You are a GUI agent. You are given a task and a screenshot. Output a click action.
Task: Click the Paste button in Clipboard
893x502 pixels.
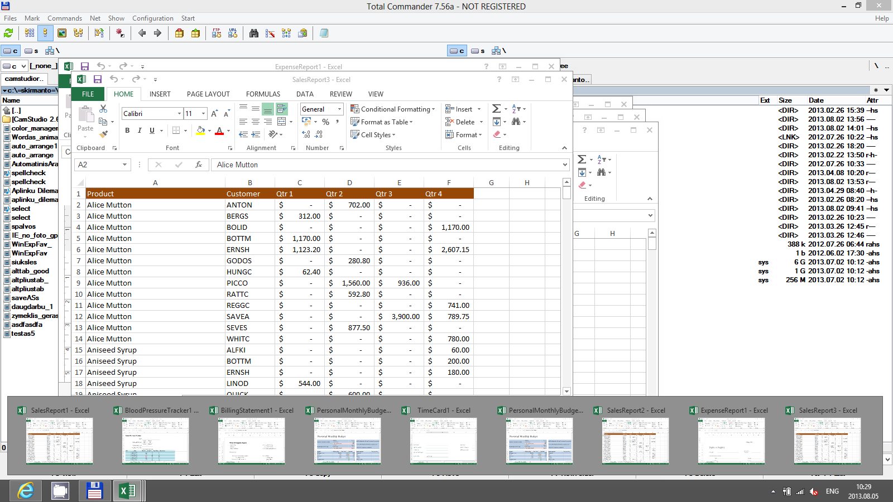pyautogui.click(x=85, y=119)
